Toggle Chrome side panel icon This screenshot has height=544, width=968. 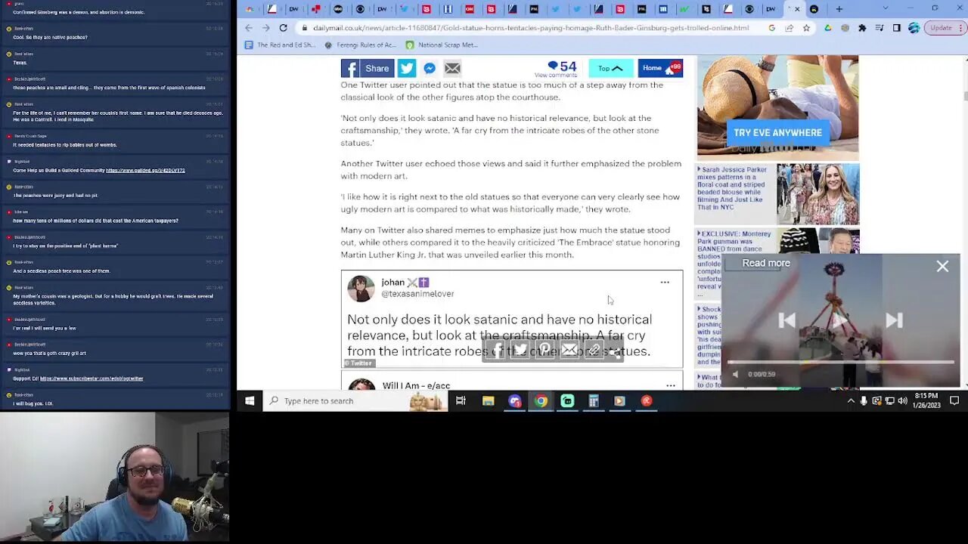click(896, 28)
